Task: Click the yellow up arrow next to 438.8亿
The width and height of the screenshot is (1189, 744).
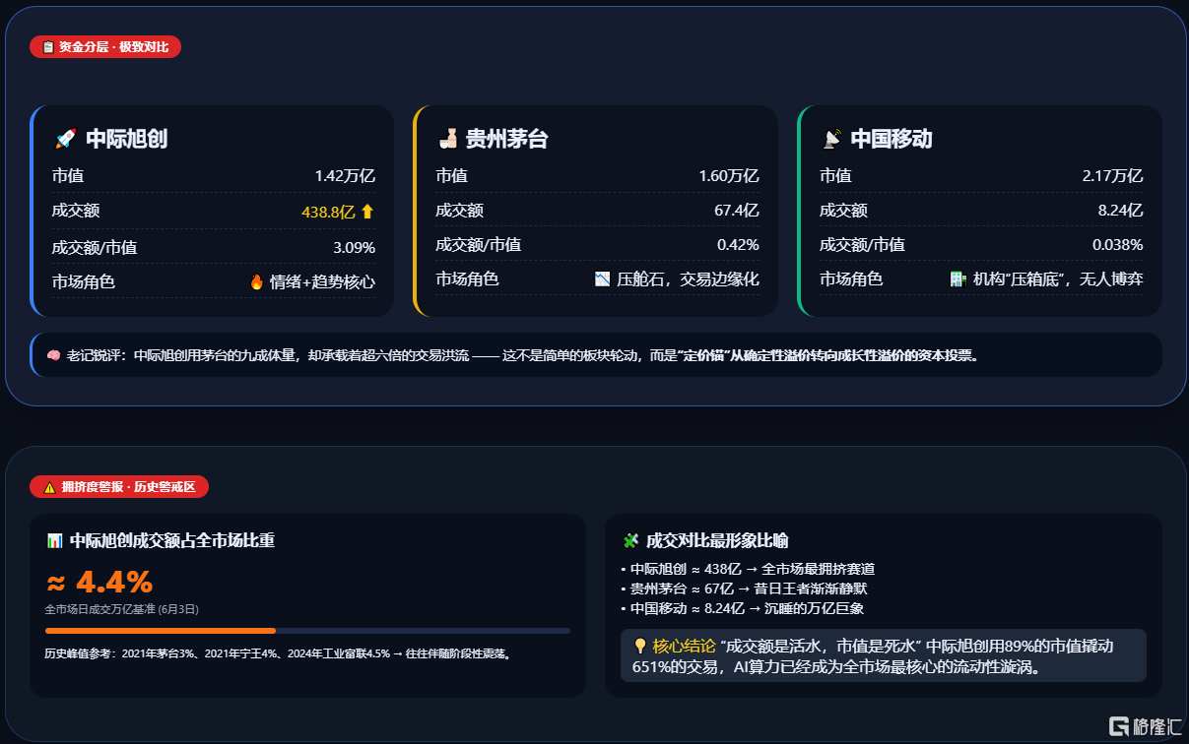Action: 367,211
